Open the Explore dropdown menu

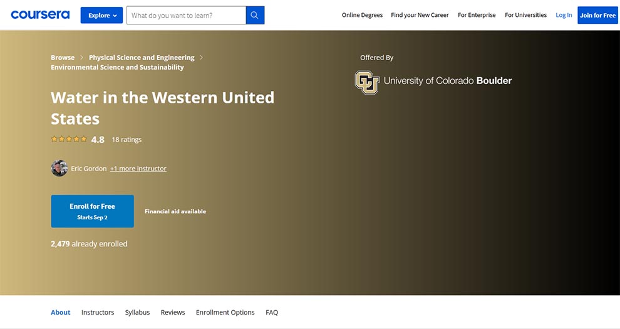tap(101, 15)
